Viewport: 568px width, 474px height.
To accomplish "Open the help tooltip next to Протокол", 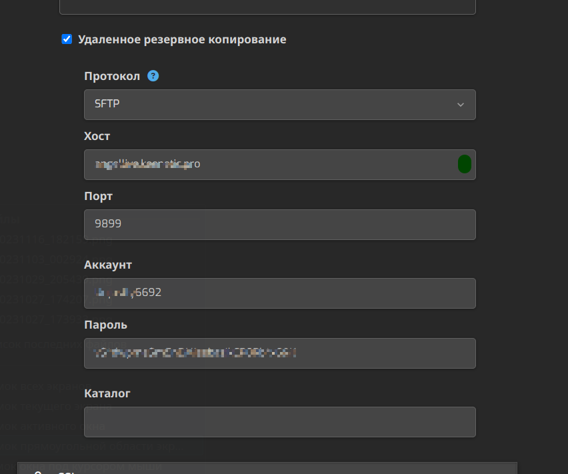I will coord(153,76).
